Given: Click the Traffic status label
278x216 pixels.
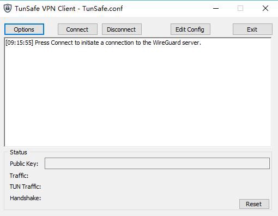Looking at the screenshot, I should tap(19, 176).
